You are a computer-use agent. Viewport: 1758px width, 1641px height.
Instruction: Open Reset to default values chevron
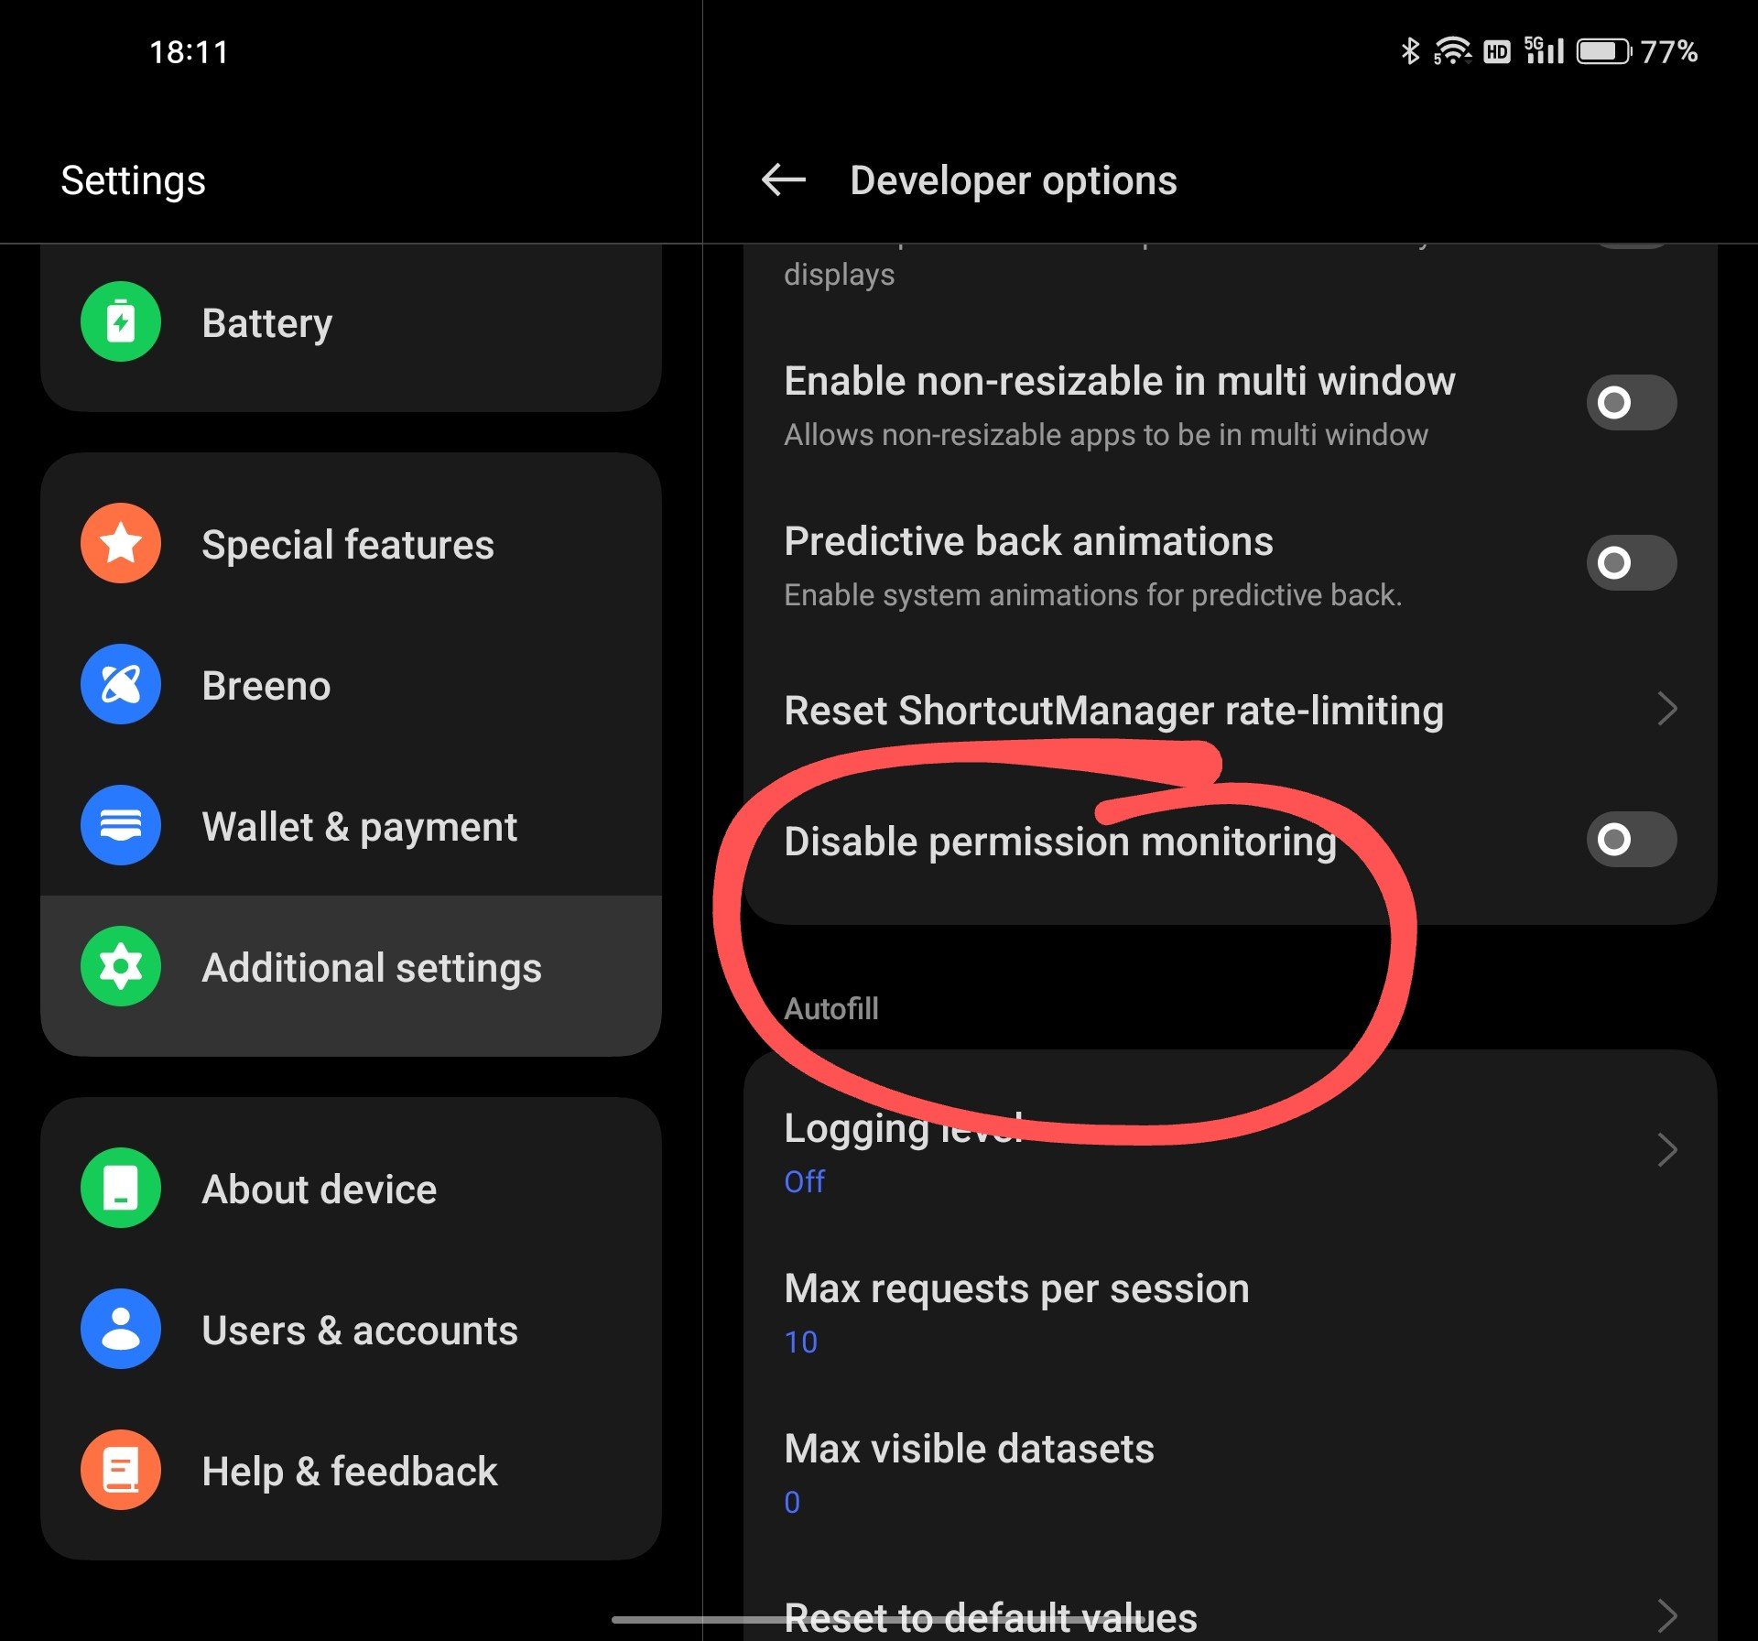[1667, 1615]
